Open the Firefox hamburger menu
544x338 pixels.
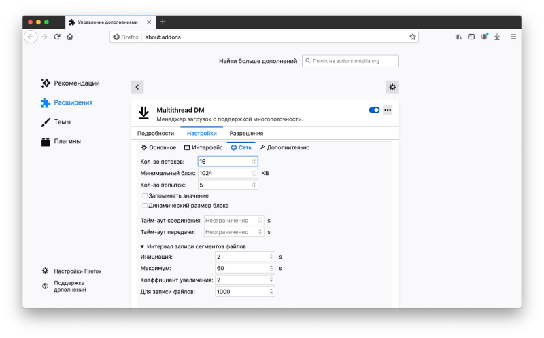tap(513, 37)
